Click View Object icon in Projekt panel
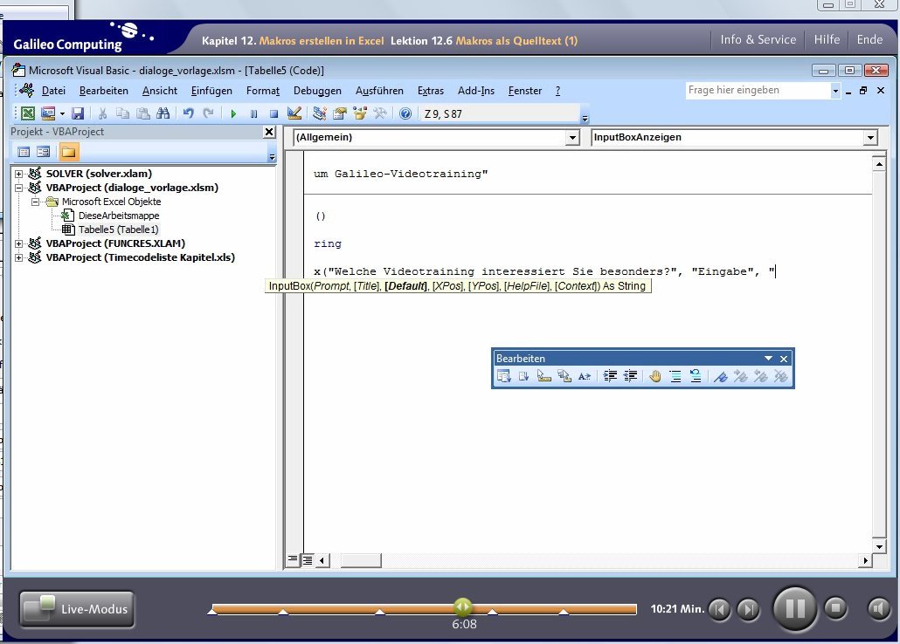The width and height of the screenshot is (900, 644). (44, 152)
